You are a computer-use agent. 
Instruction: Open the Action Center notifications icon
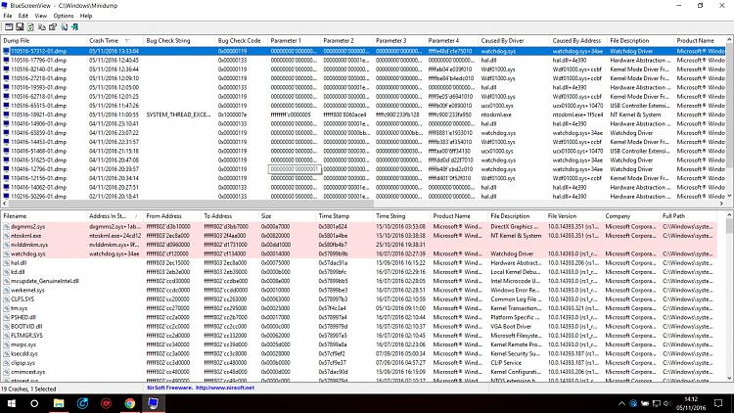718,403
